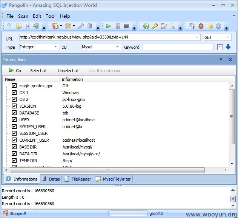Open playback toolbar overflow options arrow

[135, 28]
